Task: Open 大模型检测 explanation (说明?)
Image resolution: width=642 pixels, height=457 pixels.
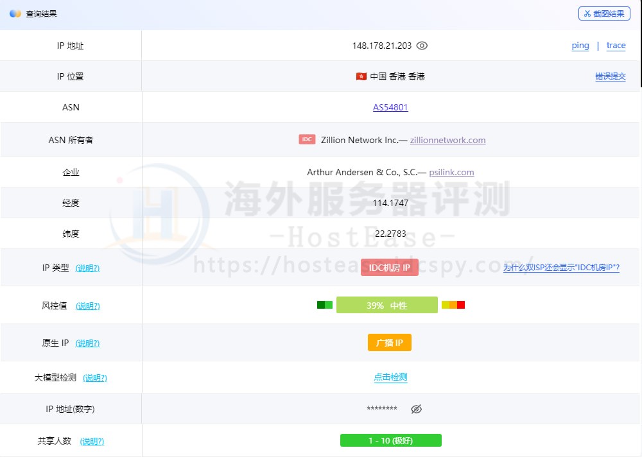Action: coord(95,378)
